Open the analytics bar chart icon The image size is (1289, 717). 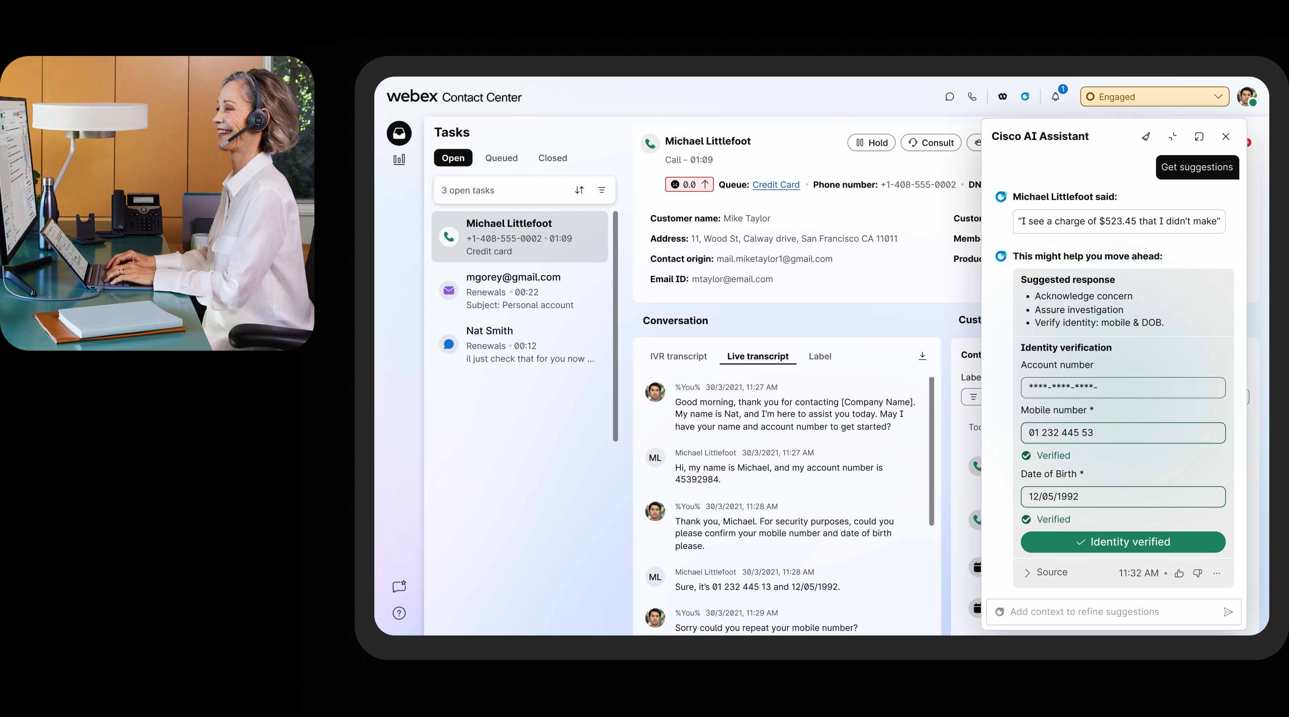click(x=399, y=160)
